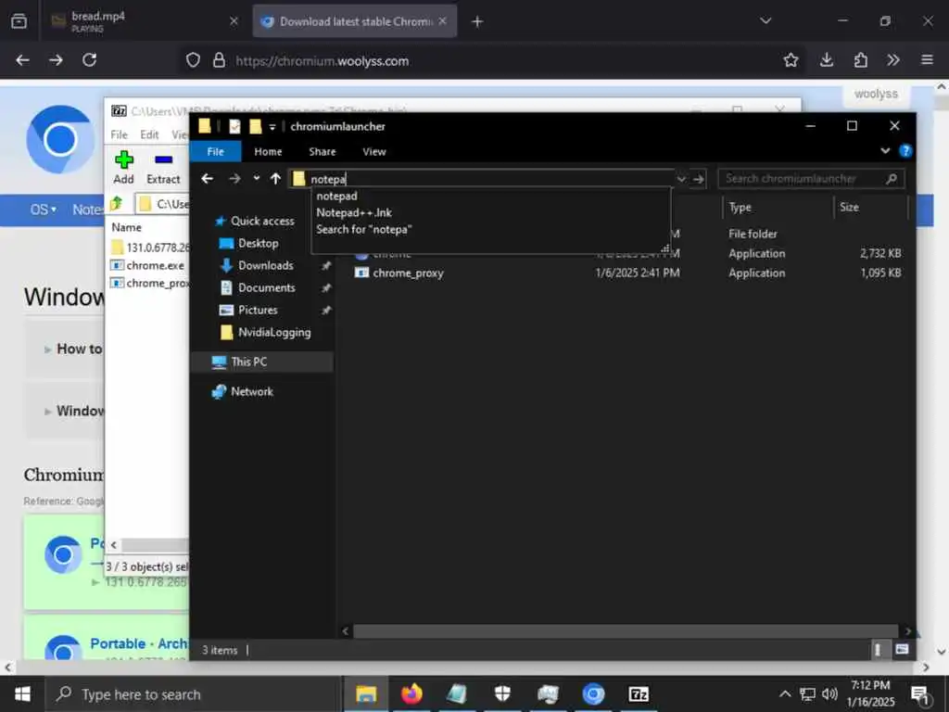Go up one folder level in File Explorer
The image size is (949, 712).
(x=275, y=179)
